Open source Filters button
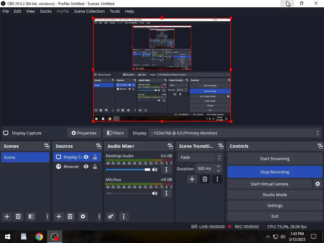324x243 pixels. (115, 133)
